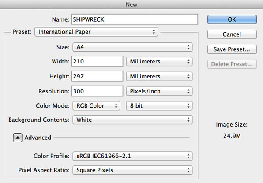Click Save Preset button

(x=232, y=49)
